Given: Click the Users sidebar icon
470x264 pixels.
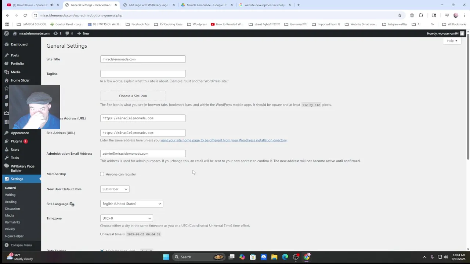Looking at the screenshot, I should (7, 150).
